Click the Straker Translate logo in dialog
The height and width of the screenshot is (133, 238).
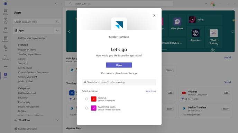[x=119, y=25]
